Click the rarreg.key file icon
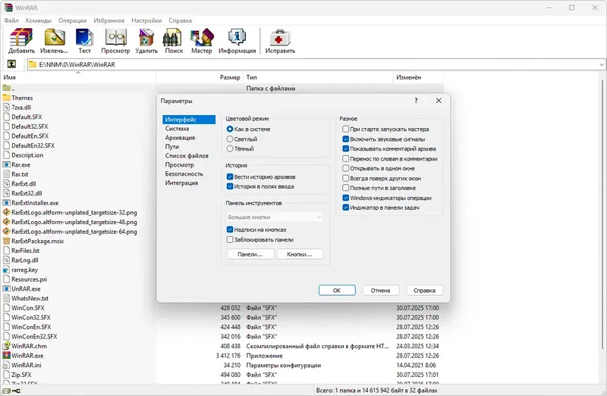607x396 pixels. click(6, 270)
